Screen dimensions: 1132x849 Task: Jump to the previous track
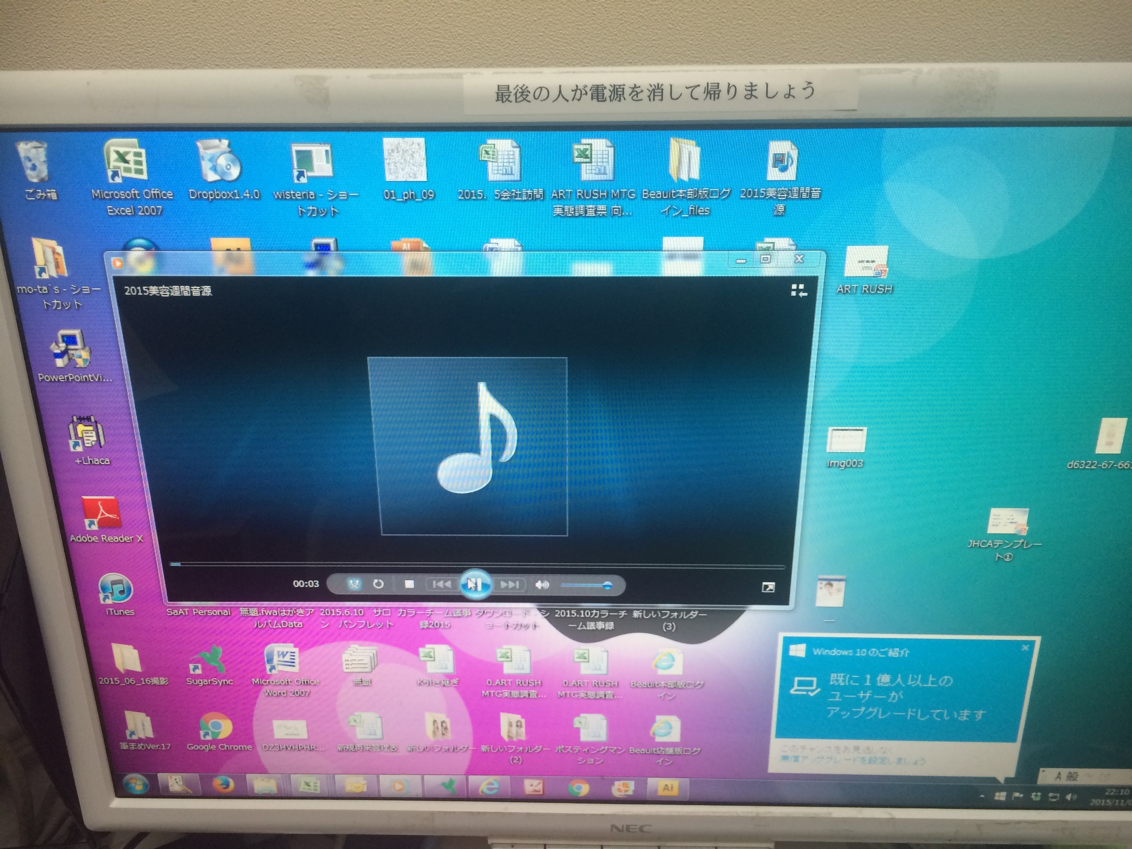click(x=442, y=584)
